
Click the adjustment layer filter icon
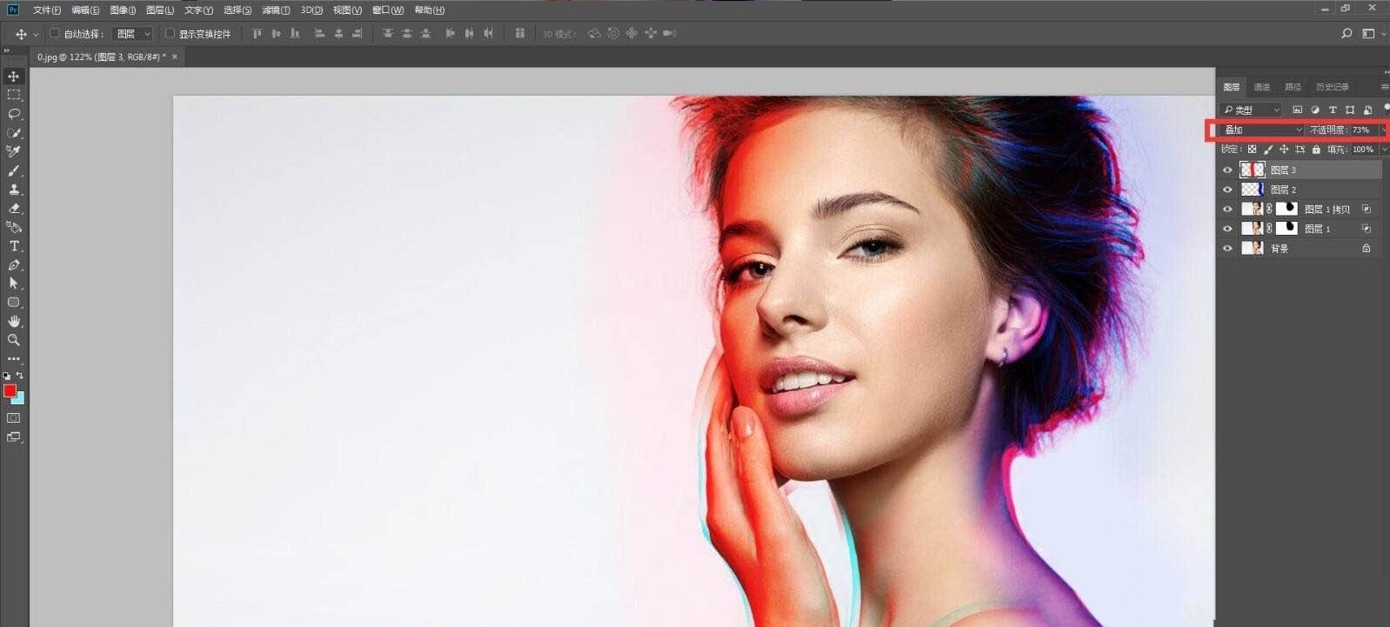tap(1314, 110)
